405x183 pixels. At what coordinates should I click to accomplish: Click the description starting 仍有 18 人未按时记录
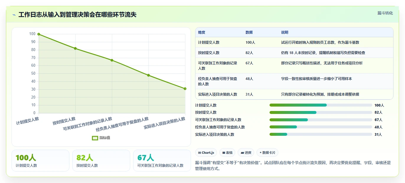(x=323, y=53)
